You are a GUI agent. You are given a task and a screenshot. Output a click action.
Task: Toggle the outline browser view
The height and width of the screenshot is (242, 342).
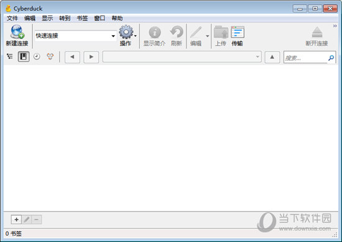tap(9, 56)
